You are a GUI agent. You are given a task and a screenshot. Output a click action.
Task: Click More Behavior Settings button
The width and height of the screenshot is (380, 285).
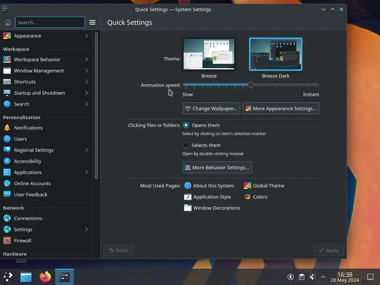pos(217,167)
